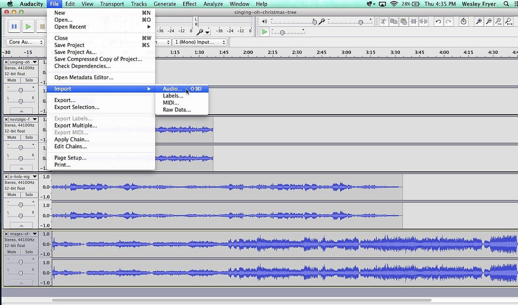Click the input volume slider handle
Viewport: 518px width, 305px height.
click(361, 22)
